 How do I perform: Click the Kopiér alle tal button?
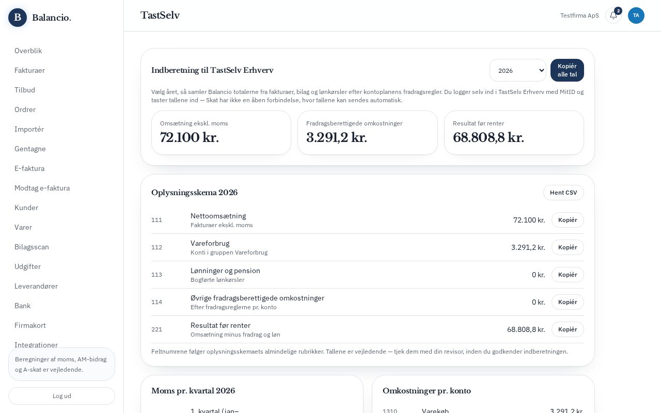[567, 70]
